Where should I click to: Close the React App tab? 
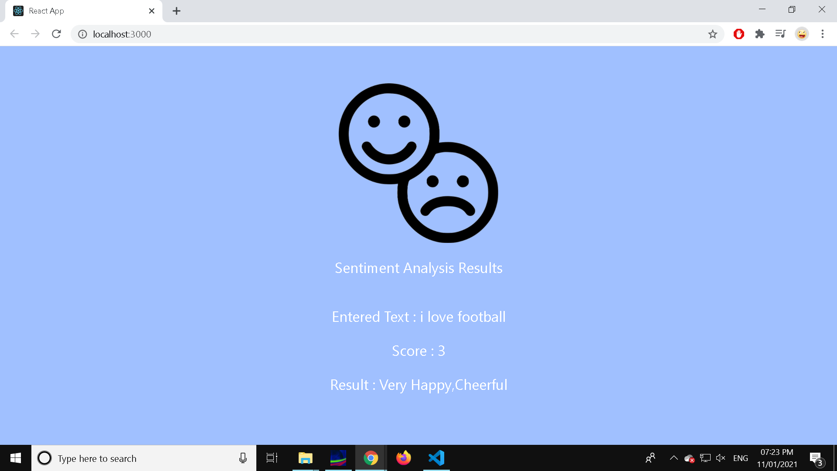pyautogui.click(x=152, y=11)
